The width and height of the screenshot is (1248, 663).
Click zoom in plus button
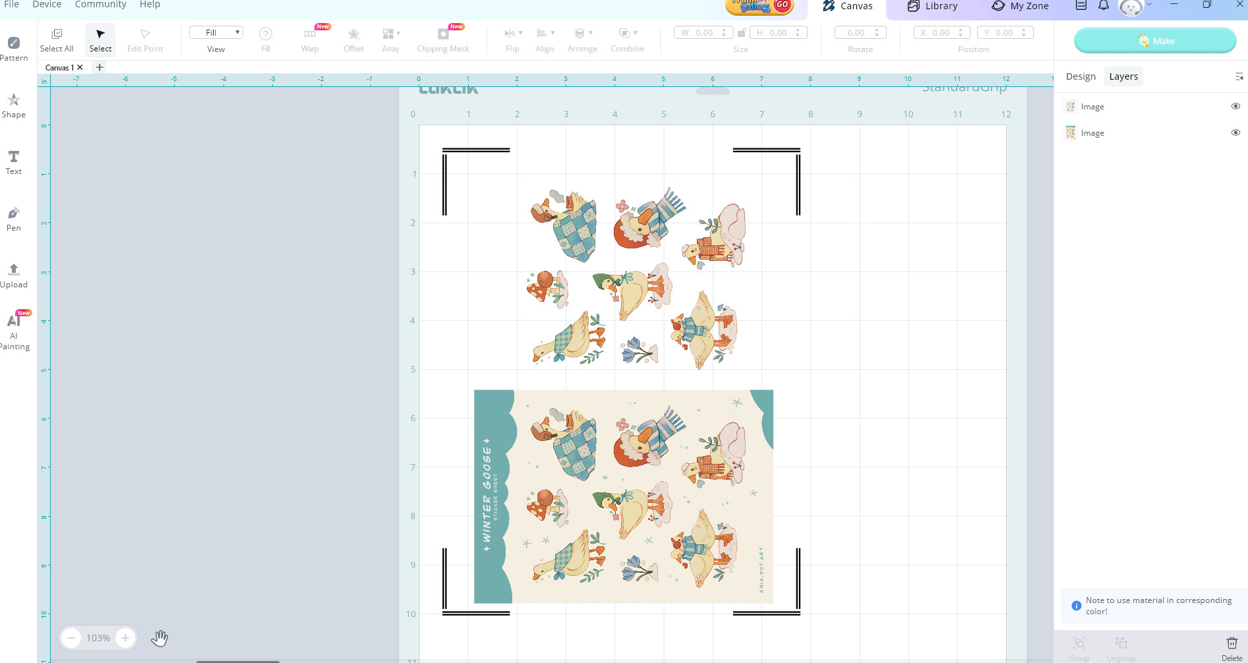click(125, 638)
